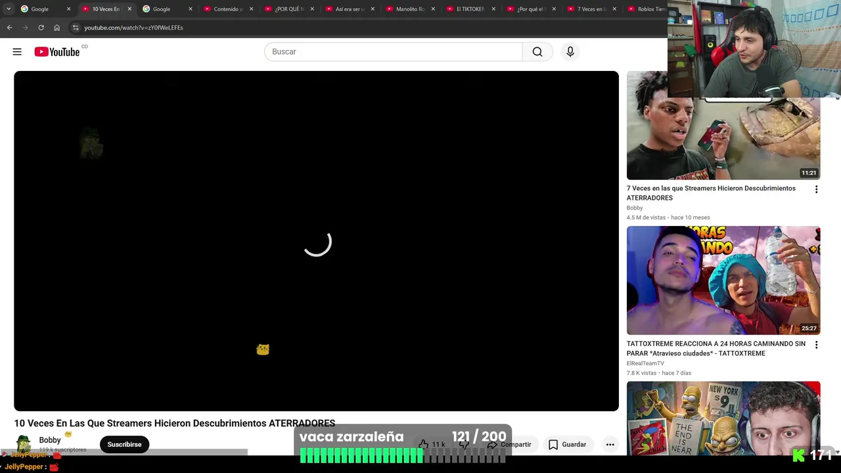This screenshot has height=473, width=841.
Task: Reload the page
Action: click(x=41, y=28)
